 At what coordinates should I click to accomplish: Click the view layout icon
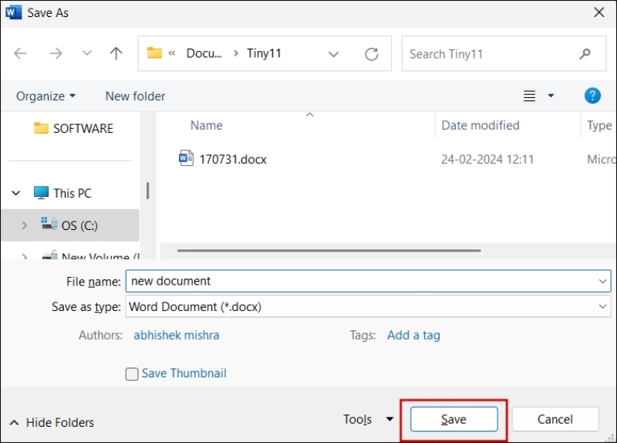pyautogui.click(x=530, y=96)
